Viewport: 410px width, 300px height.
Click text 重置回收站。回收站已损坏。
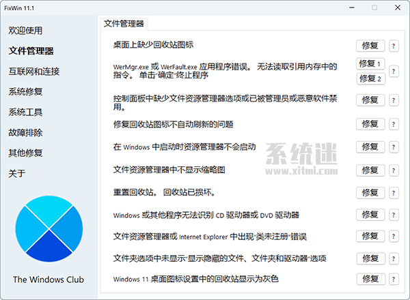coord(164,192)
